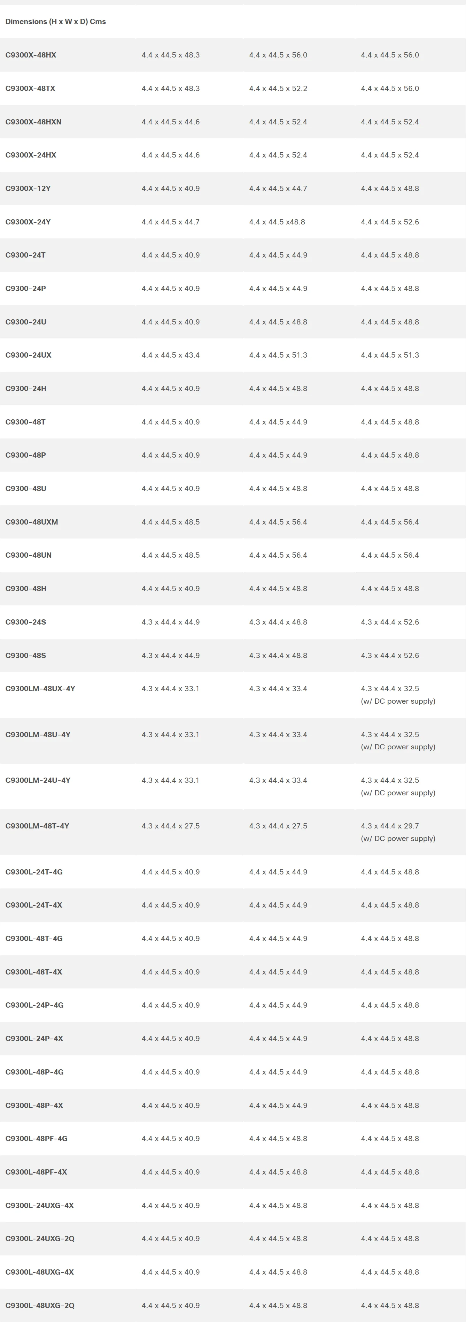Click the Dimensions (H x W x D) Cms header
Image resolution: width=466 pixels, height=1322 pixels.
[55, 22]
